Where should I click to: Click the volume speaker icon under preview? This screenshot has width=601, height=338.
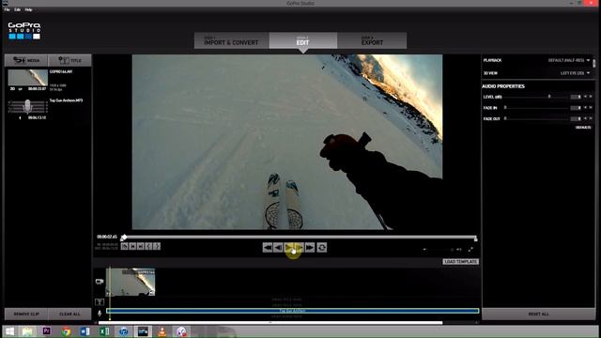pyautogui.click(x=458, y=250)
